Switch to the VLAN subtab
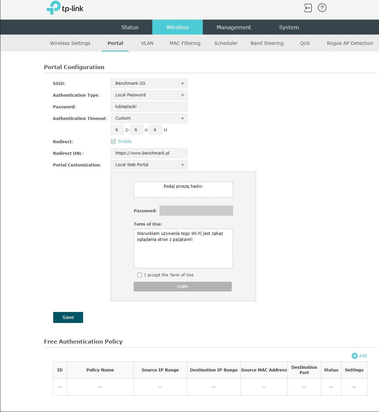This screenshot has width=379, height=412. (x=147, y=43)
